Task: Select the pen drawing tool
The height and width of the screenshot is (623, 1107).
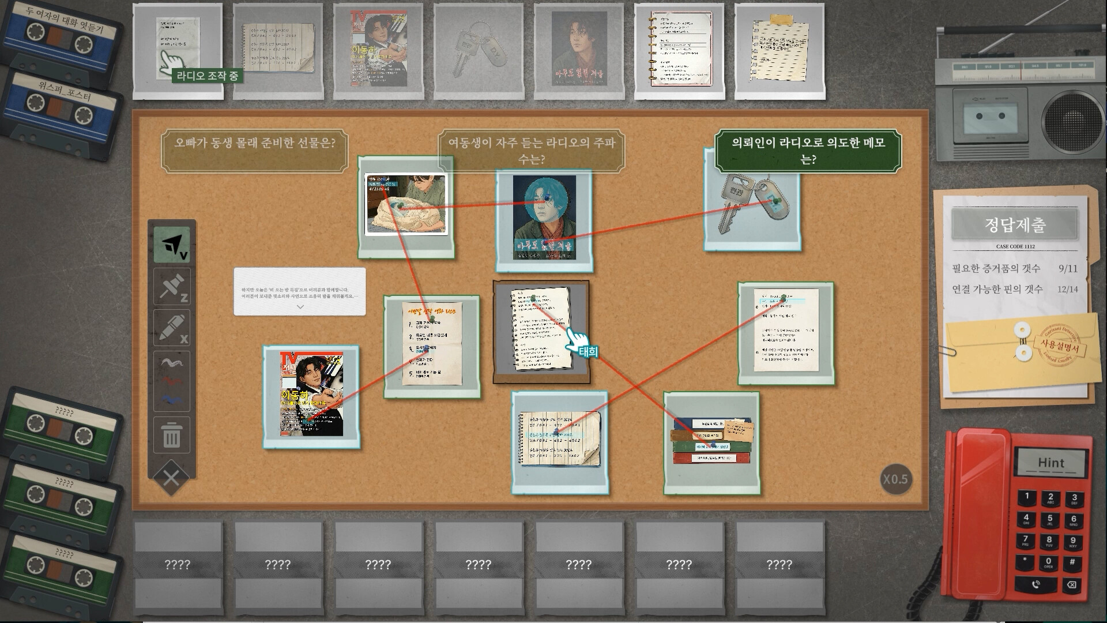Action: [x=172, y=328]
